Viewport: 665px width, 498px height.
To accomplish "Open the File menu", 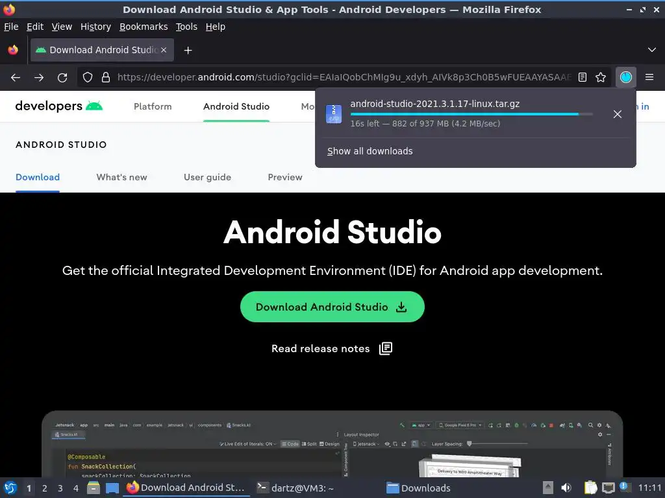I will coord(11,27).
